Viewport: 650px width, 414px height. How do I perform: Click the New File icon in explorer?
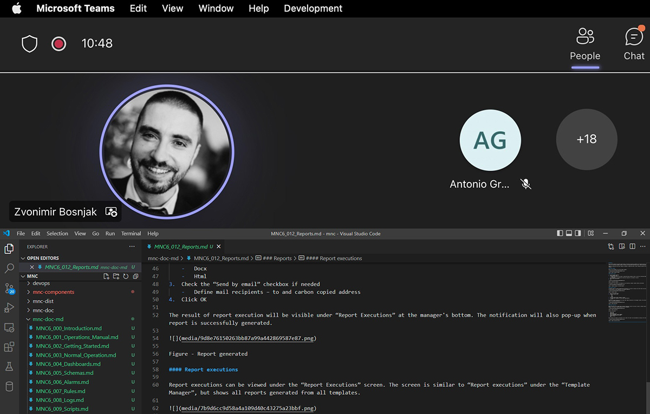click(107, 276)
